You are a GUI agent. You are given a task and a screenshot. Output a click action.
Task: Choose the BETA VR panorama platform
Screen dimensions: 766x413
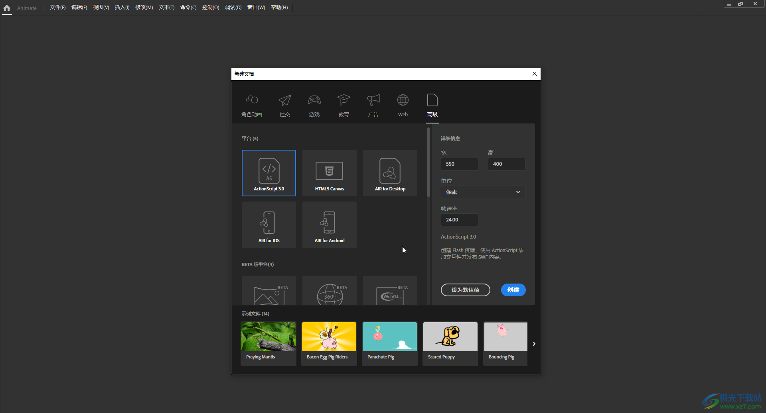[269, 290]
